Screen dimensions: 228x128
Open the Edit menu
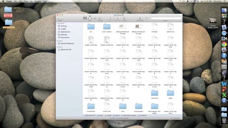(x=20, y=1)
